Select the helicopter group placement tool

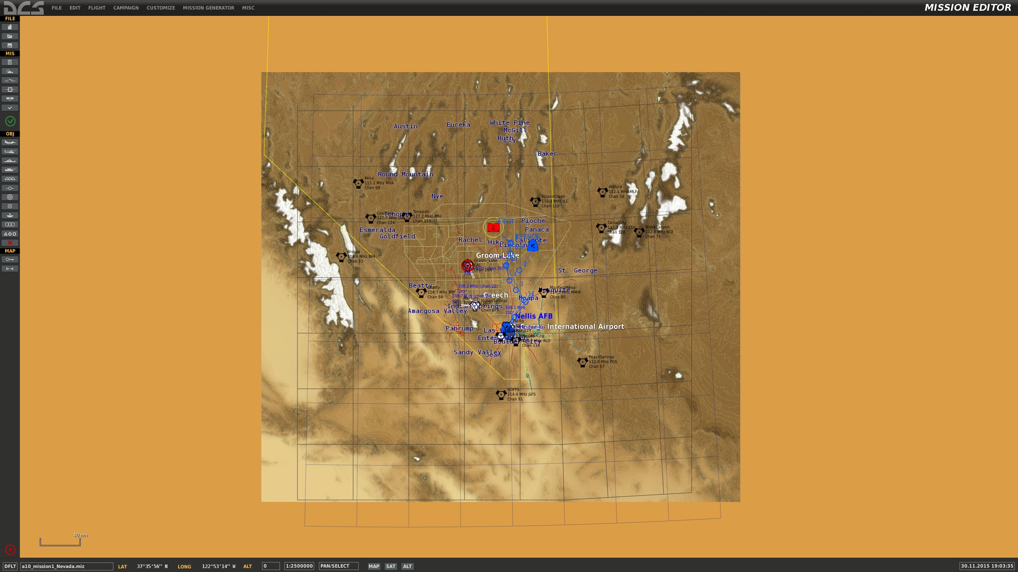(x=10, y=151)
